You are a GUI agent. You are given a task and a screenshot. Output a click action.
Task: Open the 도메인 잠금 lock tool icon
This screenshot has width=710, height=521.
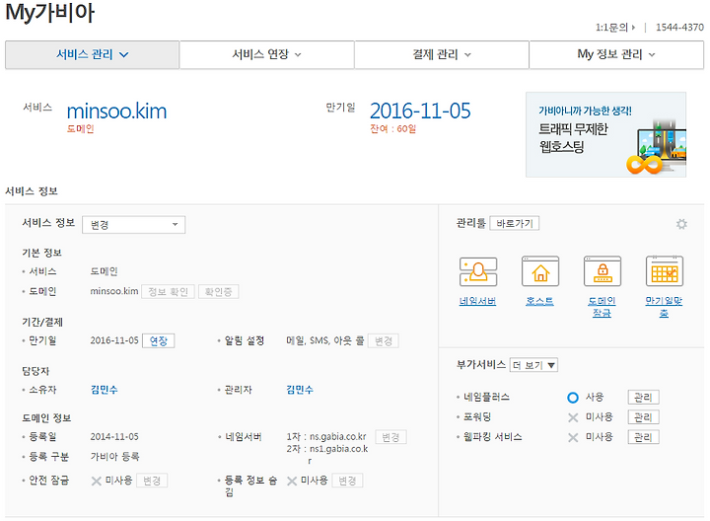pos(603,271)
